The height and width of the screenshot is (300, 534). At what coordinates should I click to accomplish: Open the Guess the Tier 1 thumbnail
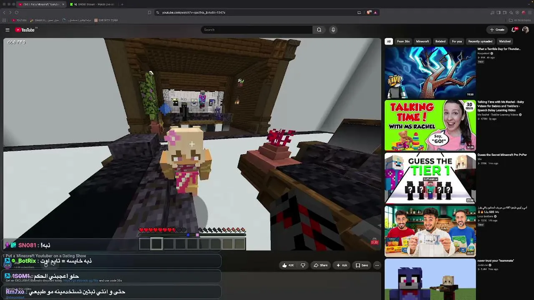tap(430, 178)
